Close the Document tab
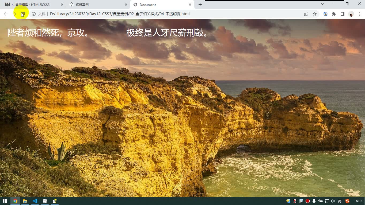Screen dimensions: 365x205 (190, 5)
